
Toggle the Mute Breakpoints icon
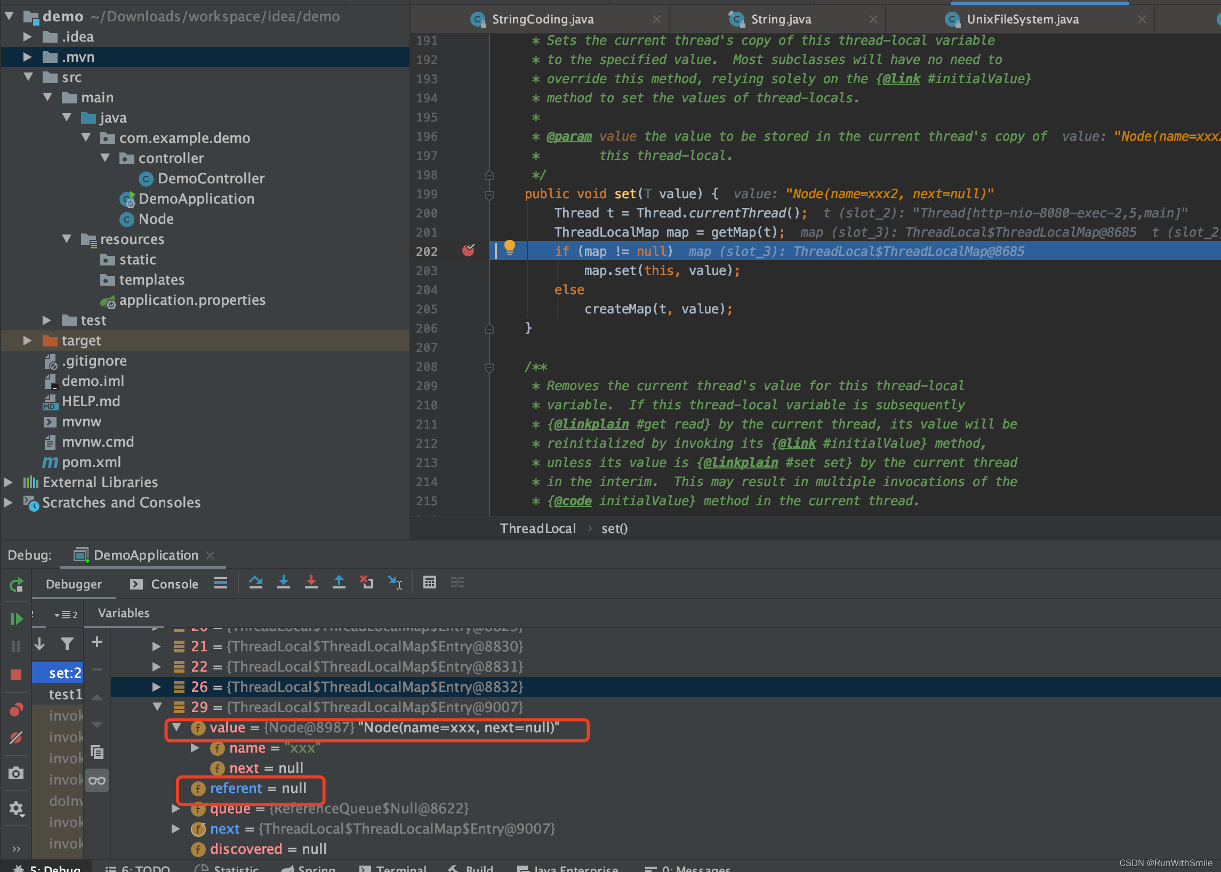coord(16,738)
